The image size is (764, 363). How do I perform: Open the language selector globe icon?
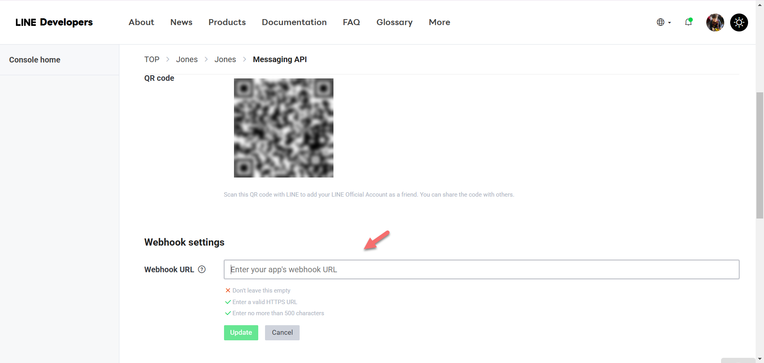(661, 22)
